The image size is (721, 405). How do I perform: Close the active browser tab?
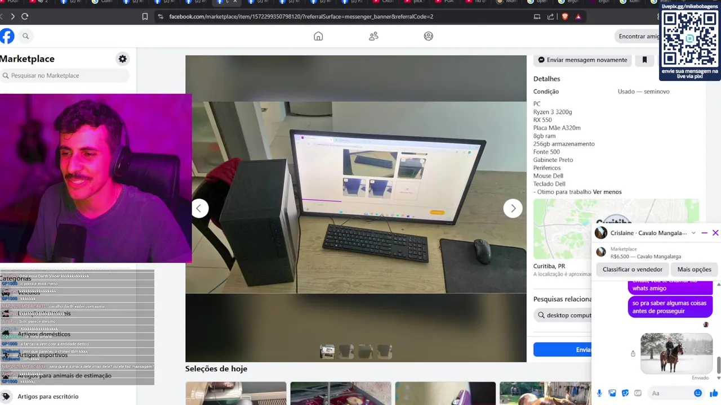pos(235,2)
